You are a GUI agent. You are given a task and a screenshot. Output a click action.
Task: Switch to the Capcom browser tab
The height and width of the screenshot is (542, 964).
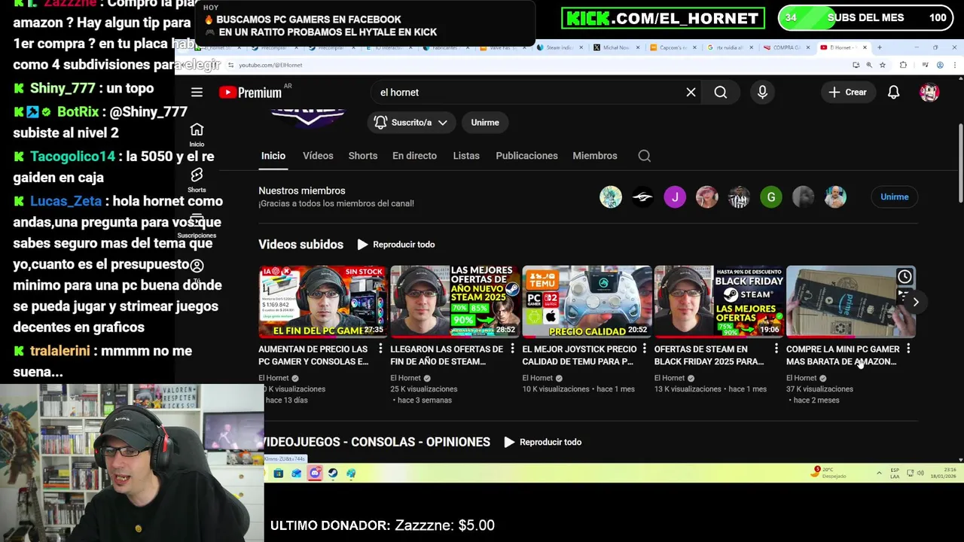pyautogui.click(x=673, y=47)
